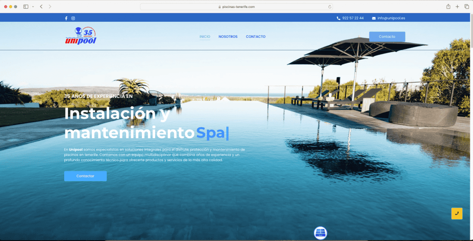Click the phone number 922 57 22 44

pos(352,18)
